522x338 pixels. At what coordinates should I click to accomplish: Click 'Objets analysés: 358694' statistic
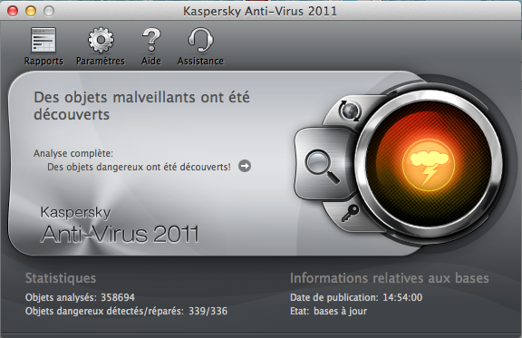pyautogui.click(x=80, y=297)
